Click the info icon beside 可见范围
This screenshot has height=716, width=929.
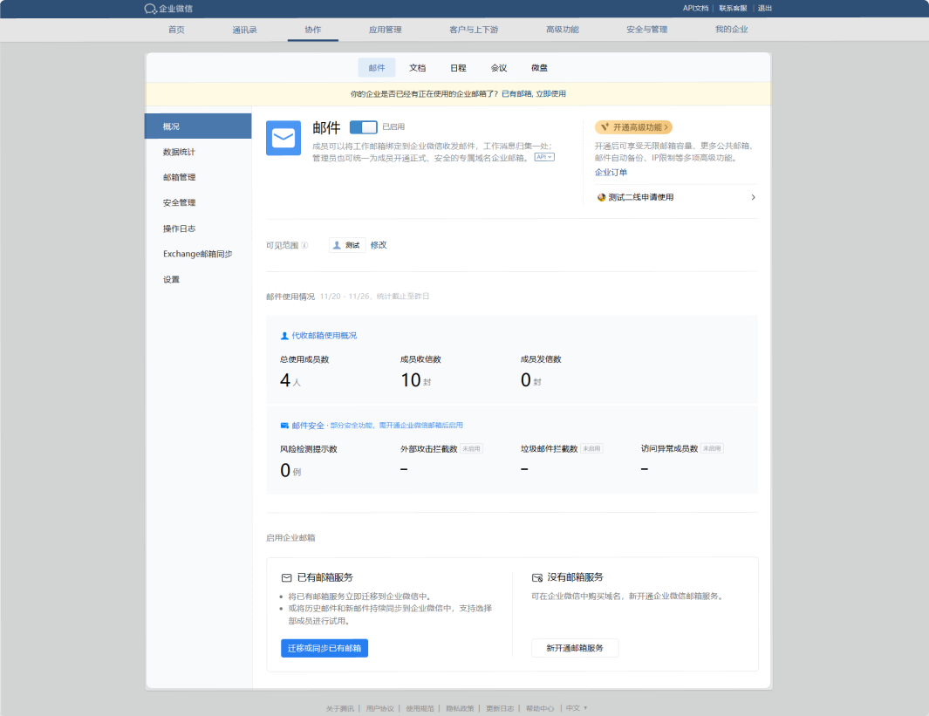coord(304,245)
